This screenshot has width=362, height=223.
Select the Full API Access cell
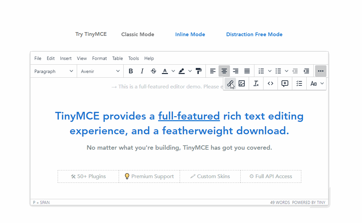click(x=271, y=176)
